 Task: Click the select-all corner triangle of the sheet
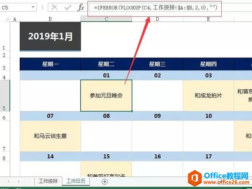point(6,19)
